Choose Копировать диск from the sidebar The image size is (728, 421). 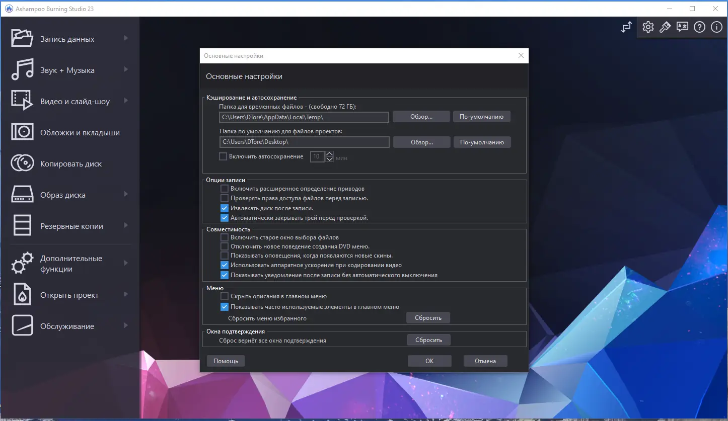pyautogui.click(x=69, y=163)
